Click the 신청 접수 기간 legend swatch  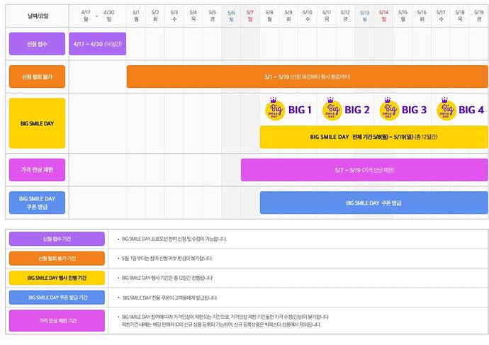(x=57, y=239)
